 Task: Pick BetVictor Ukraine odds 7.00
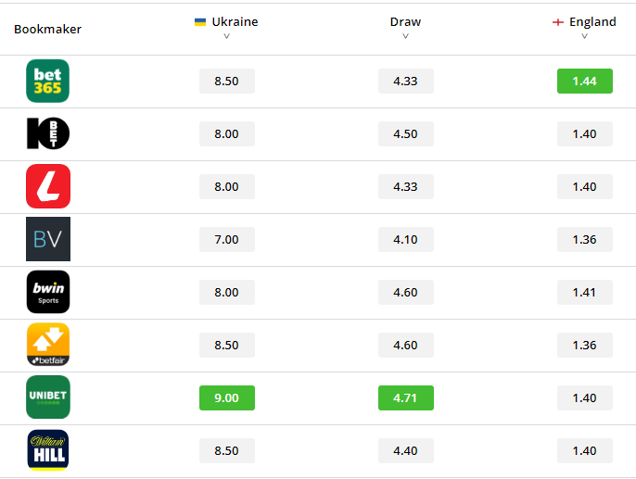[227, 239]
